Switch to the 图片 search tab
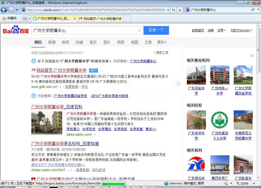 pos(107,42)
